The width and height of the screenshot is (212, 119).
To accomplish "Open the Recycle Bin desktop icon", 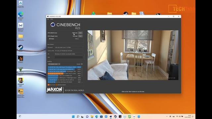I will (21, 4).
